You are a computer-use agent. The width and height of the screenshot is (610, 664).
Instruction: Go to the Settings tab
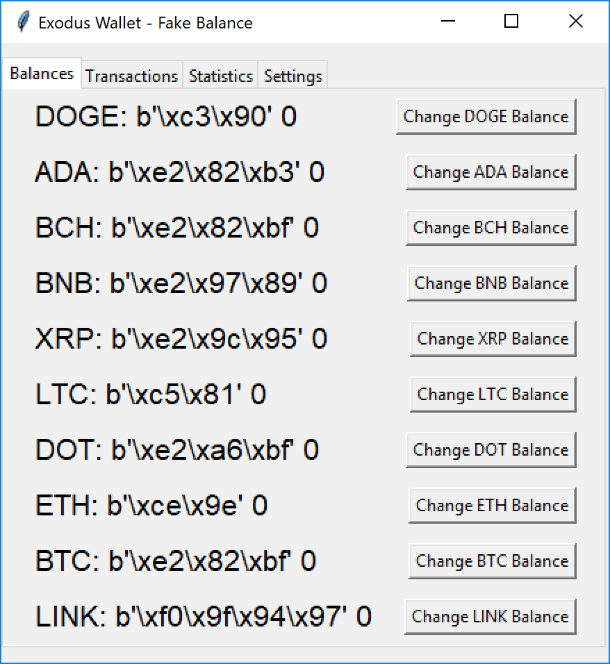[x=292, y=76]
